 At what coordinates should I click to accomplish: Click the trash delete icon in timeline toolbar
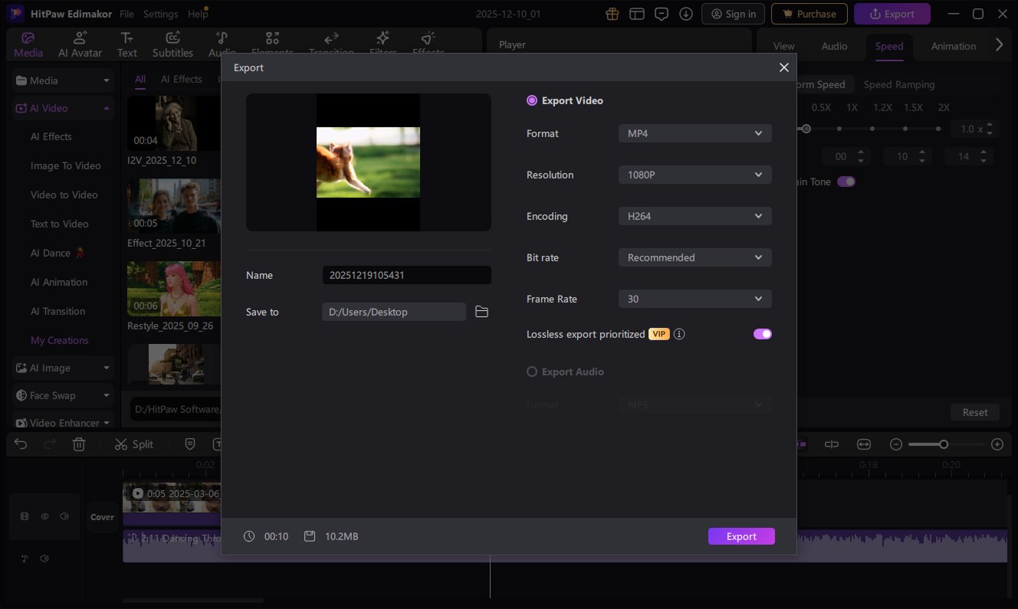pos(79,444)
